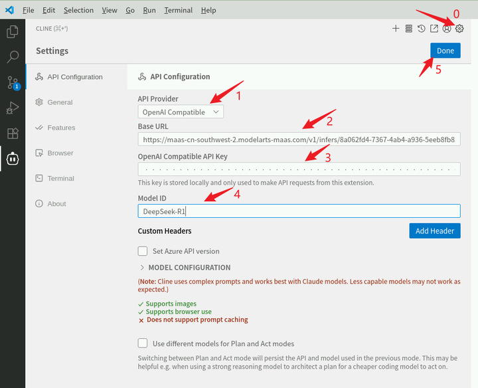Open the Search view in activity bar
The height and width of the screenshot is (388, 478).
click(13, 56)
